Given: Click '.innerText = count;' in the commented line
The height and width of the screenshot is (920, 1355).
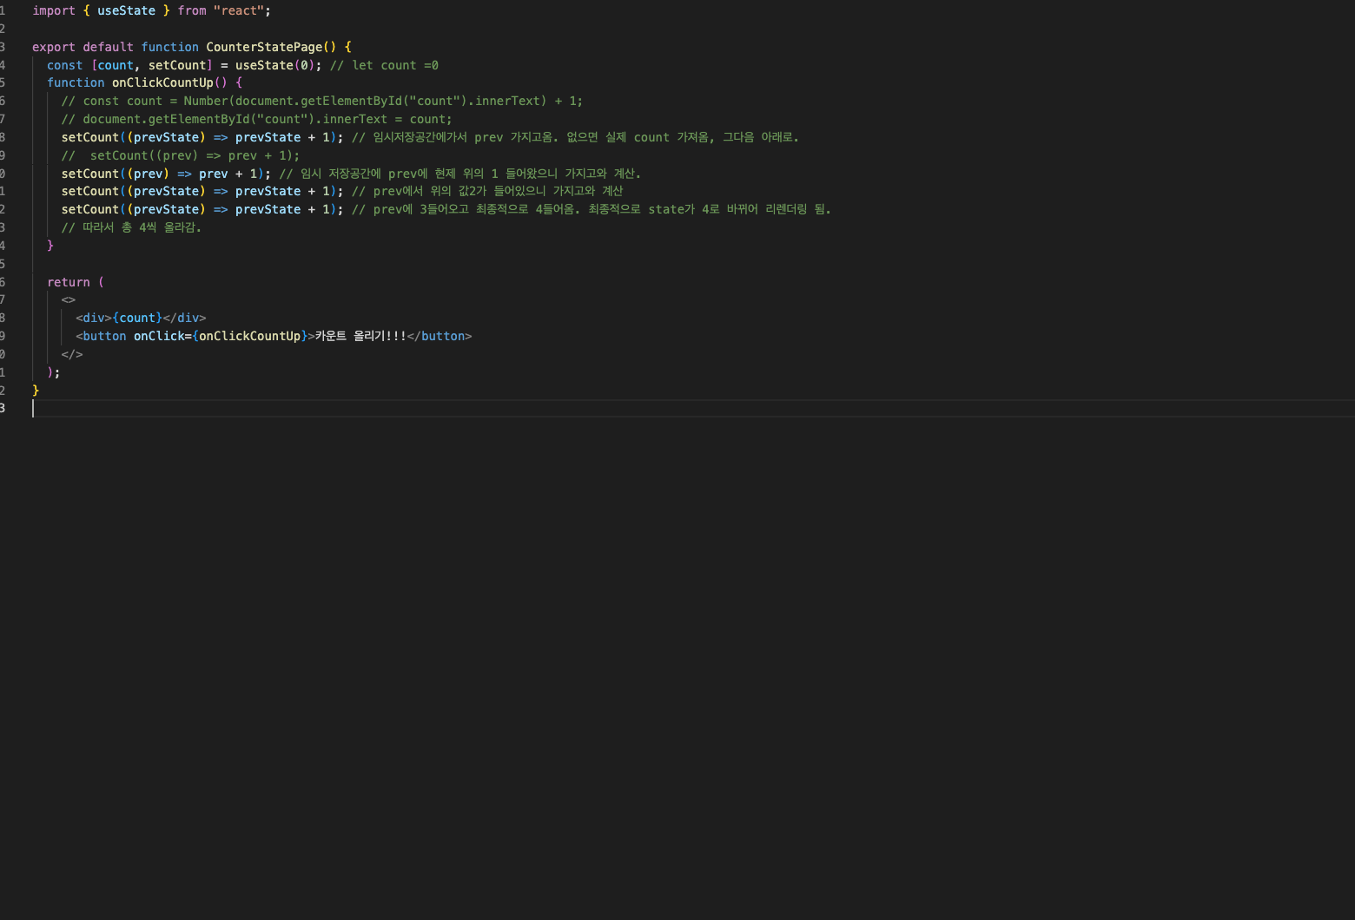Looking at the screenshot, I should coord(384,119).
